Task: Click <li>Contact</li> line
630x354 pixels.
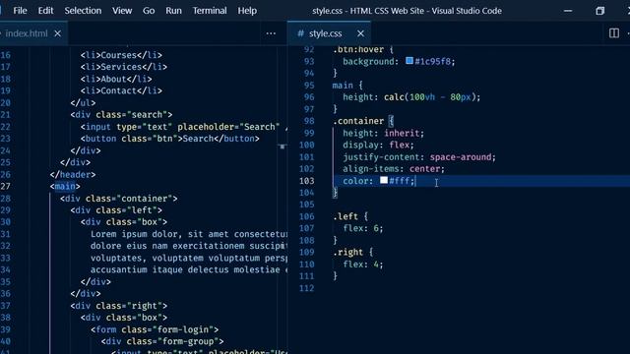Action: (x=121, y=90)
